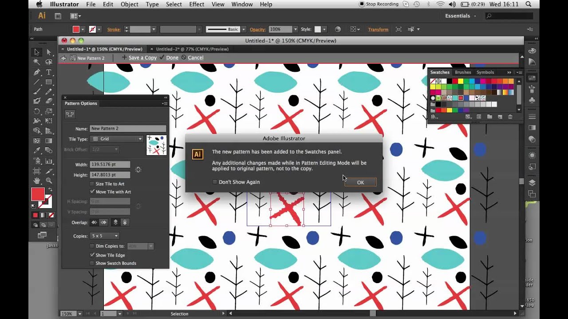This screenshot has width=568, height=319.
Task: Click Stop Recording in the menu bar
Action: point(379,4)
